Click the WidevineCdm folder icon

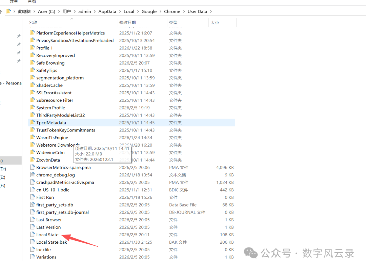(32, 152)
